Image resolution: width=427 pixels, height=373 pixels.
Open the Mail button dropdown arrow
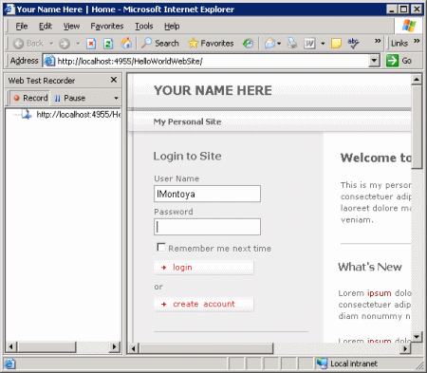coord(279,44)
